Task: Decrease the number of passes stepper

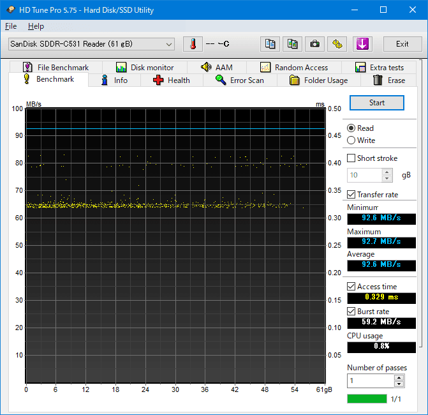Action: 399,384
